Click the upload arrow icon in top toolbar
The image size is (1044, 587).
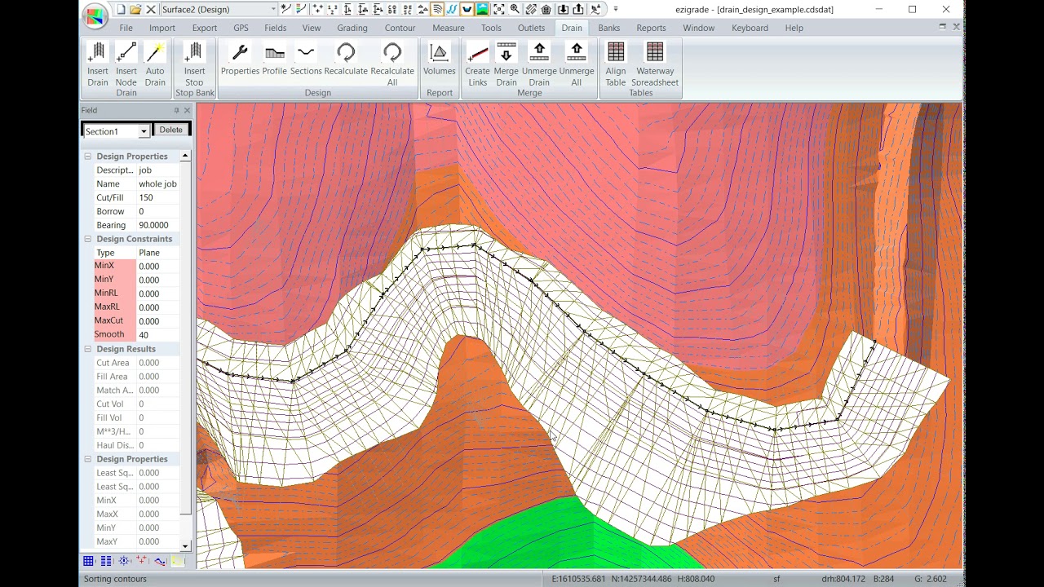tap(578, 9)
